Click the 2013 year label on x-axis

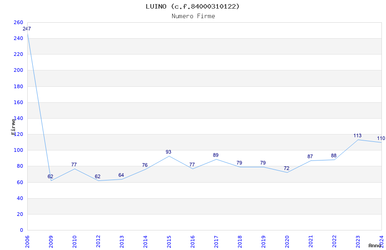point(122,241)
